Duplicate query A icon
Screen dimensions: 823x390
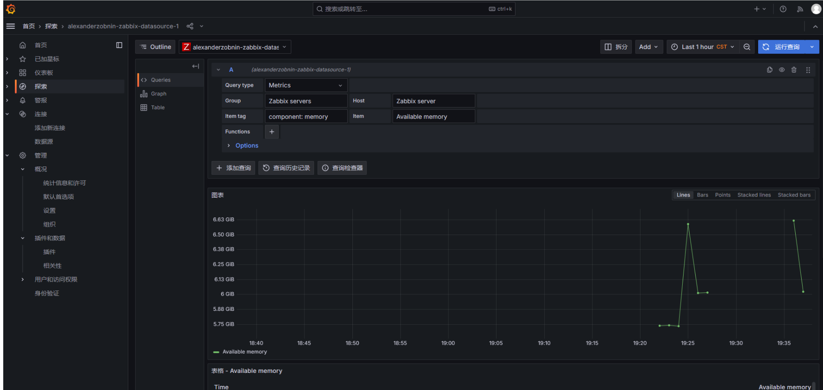(770, 70)
